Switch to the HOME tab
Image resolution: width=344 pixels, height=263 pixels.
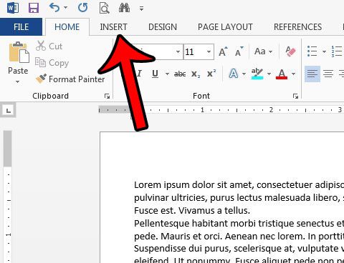coord(67,26)
